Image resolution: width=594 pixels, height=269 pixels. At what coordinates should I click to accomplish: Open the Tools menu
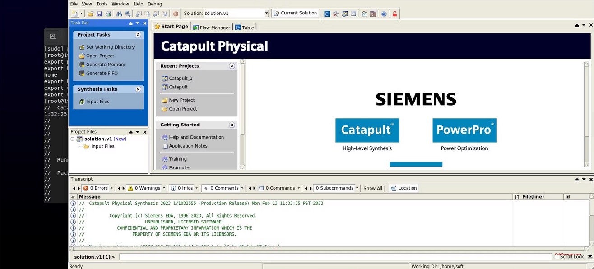click(102, 4)
